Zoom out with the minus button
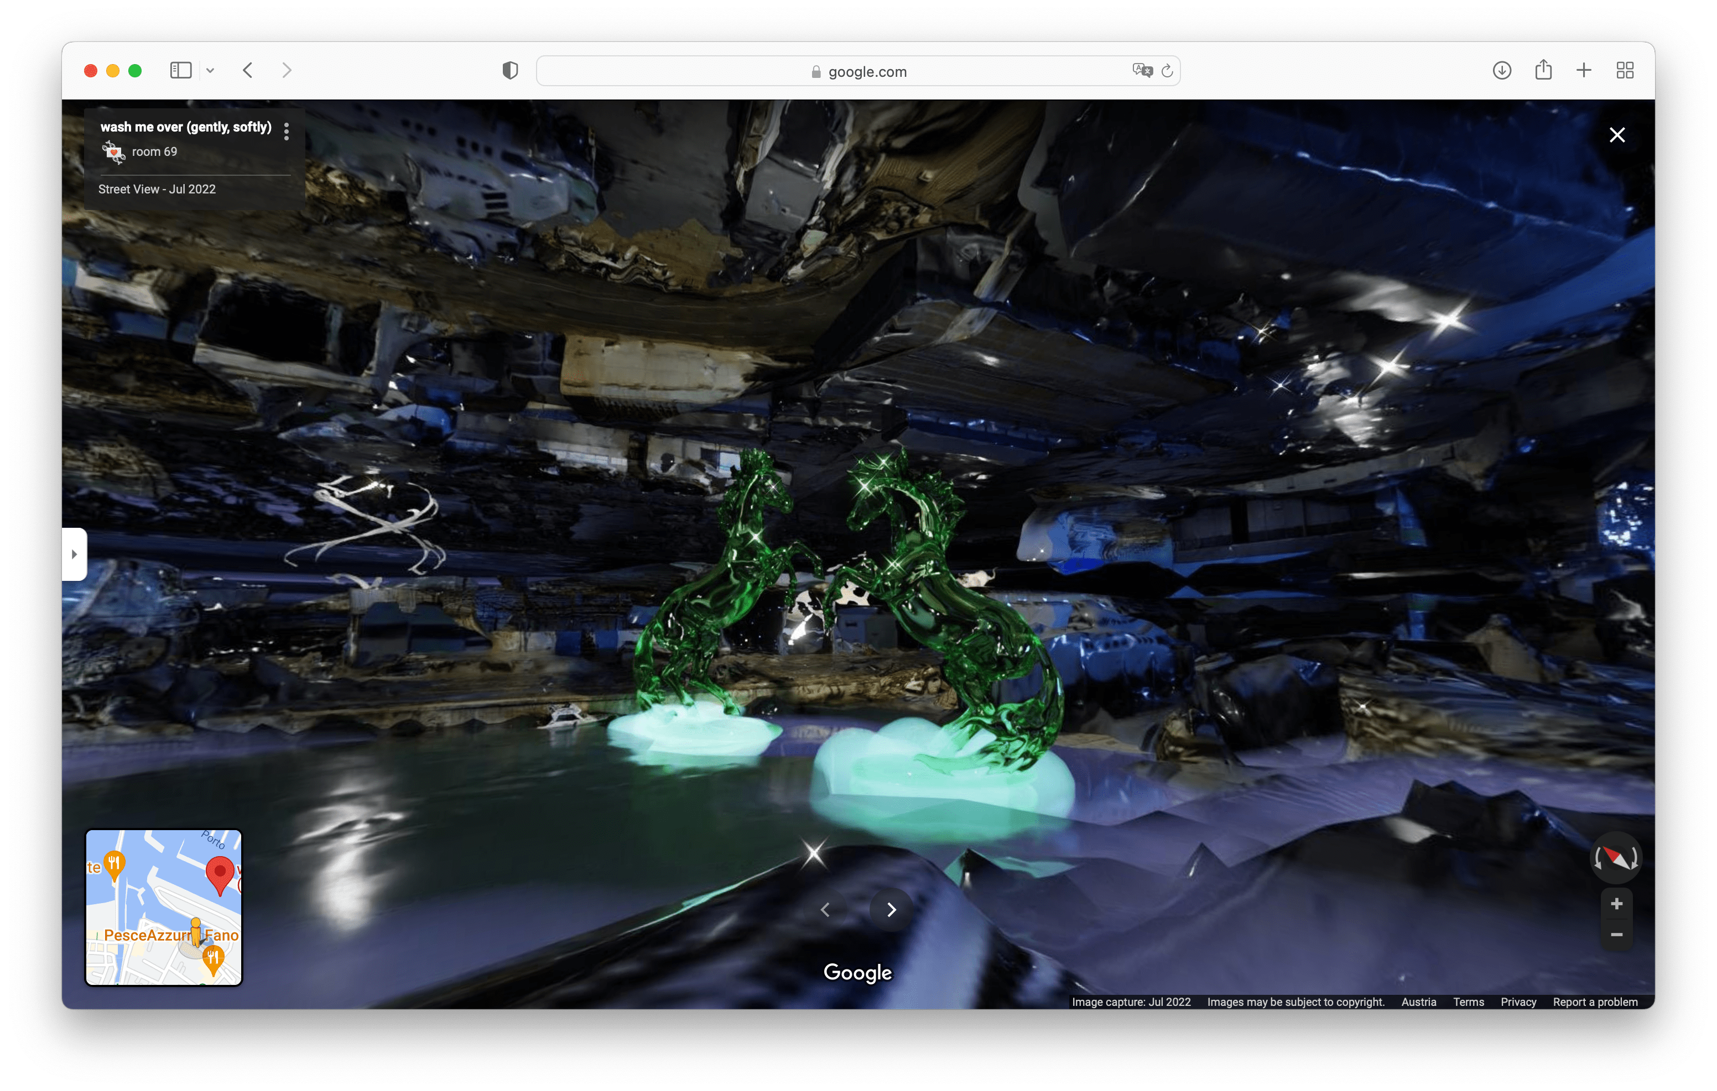The width and height of the screenshot is (1717, 1091). click(1616, 934)
